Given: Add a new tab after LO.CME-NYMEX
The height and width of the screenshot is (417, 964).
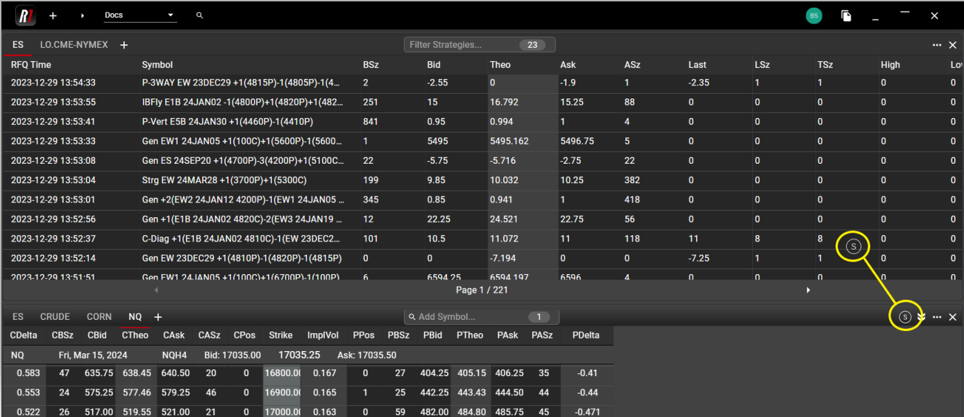Looking at the screenshot, I should [124, 45].
